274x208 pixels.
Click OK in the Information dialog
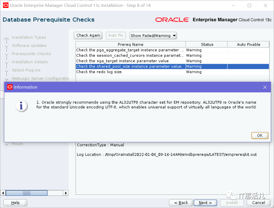(x=260, y=135)
